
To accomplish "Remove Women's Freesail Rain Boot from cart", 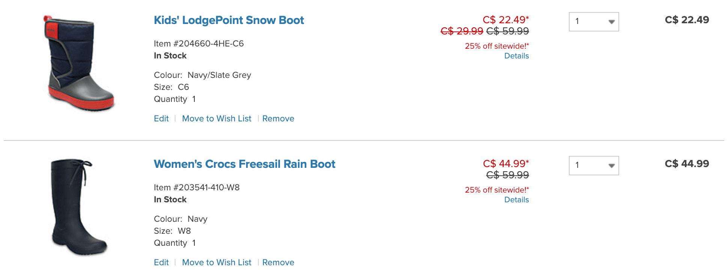I will coord(278,262).
